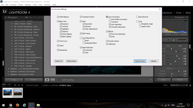Click the Check All button

click(x=59, y=61)
